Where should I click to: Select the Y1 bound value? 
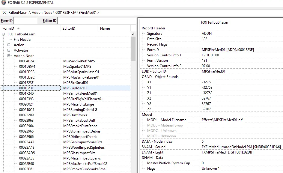pyautogui.click(x=207, y=88)
